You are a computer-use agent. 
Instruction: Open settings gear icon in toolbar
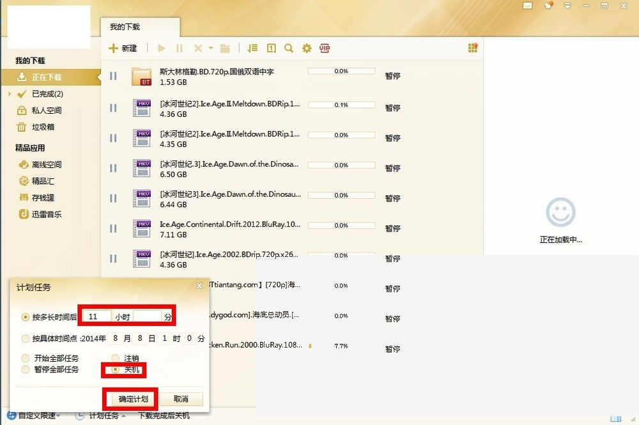(307, 49)
